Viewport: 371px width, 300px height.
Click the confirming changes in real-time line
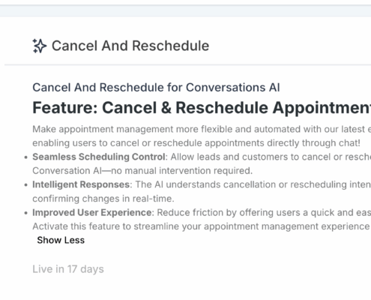pyautogui.click(x=103, y=199)
